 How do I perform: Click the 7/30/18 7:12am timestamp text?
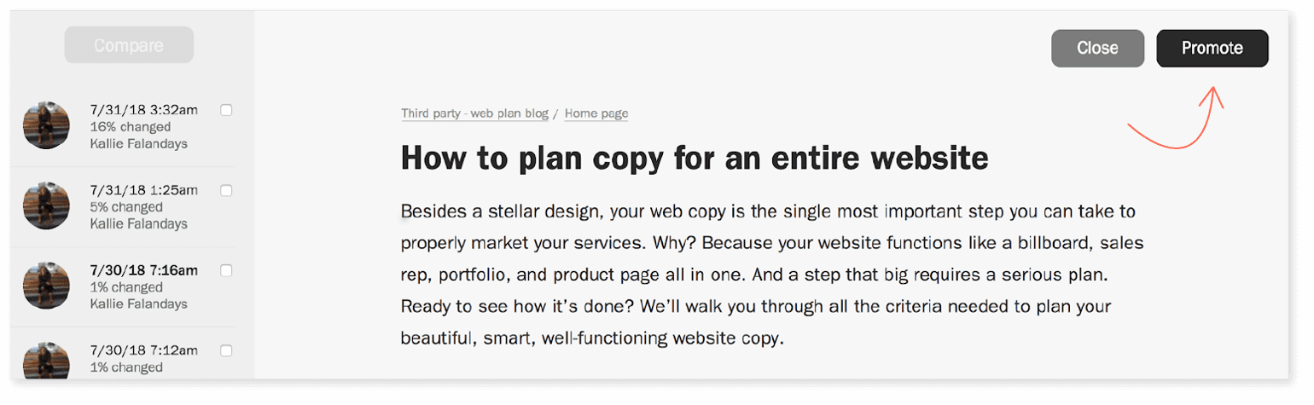coord(143,350)
